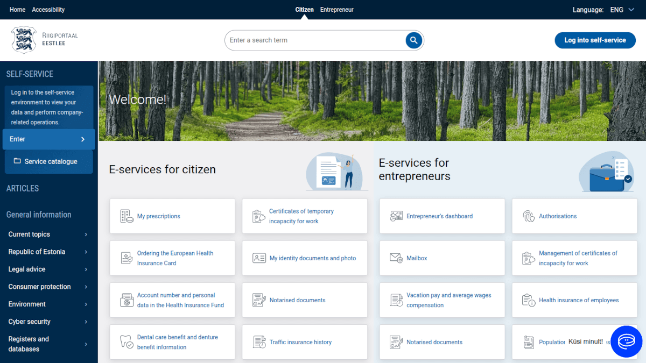The width and height of the screenshot is (646, 363).
Task: Expand the Republic of Estonia section
Action: [49, 252]
